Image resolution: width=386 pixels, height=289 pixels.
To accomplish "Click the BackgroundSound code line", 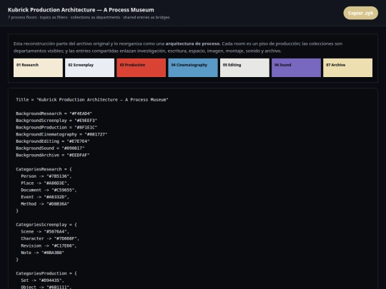I will tap(50, 148).
